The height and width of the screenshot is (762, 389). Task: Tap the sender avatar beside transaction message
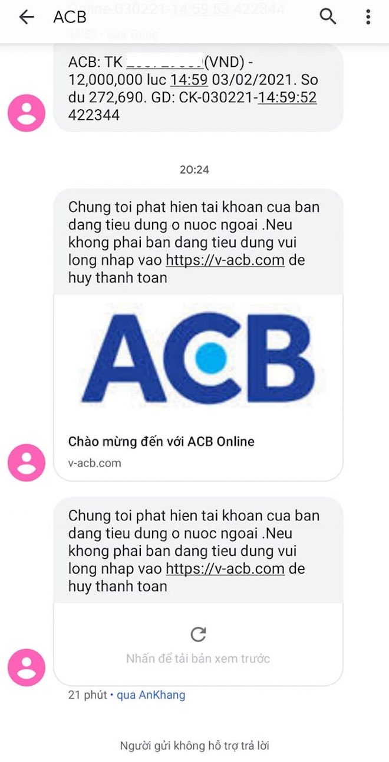point(27,113)
